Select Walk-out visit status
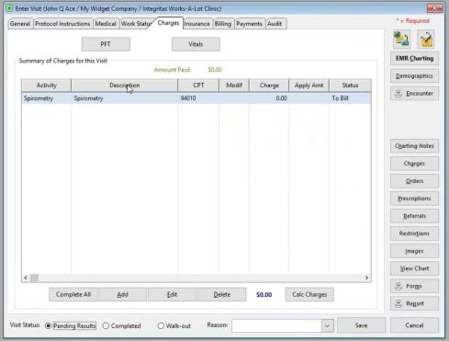This screenshot has width=449, height=341. [161, 325]
